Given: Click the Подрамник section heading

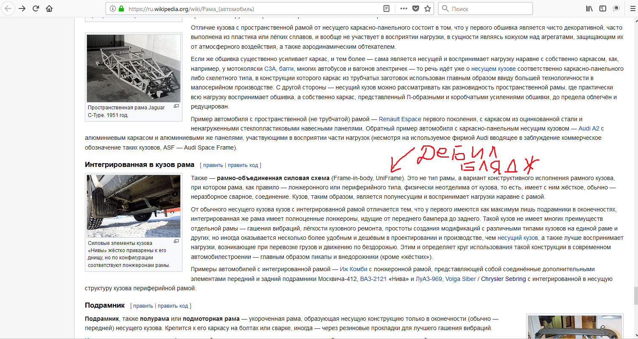Looking at the screenshot, I should (x=105, y=305).
